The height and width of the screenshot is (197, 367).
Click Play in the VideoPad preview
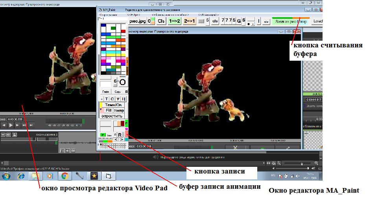[x=11, y=125]
